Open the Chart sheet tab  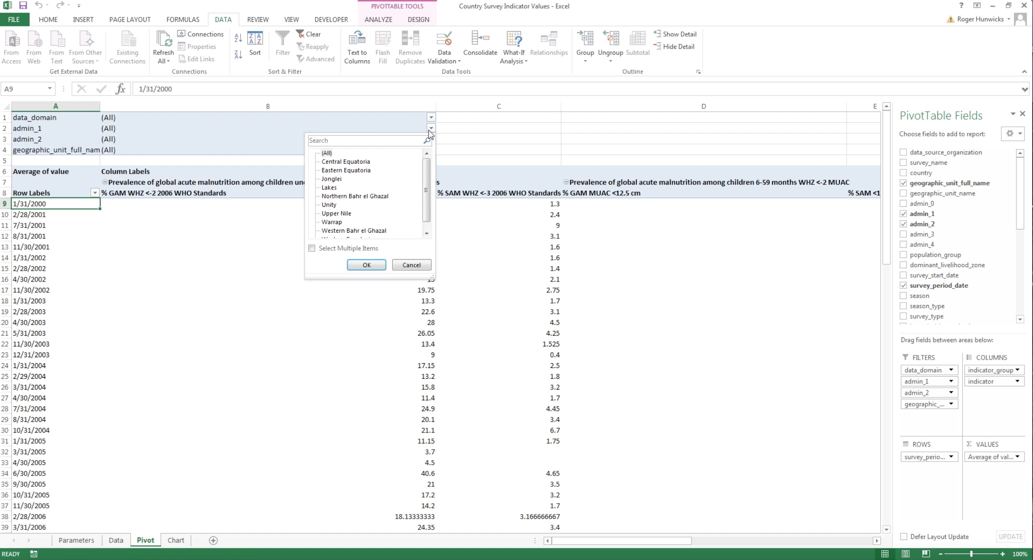coord(176,540)
